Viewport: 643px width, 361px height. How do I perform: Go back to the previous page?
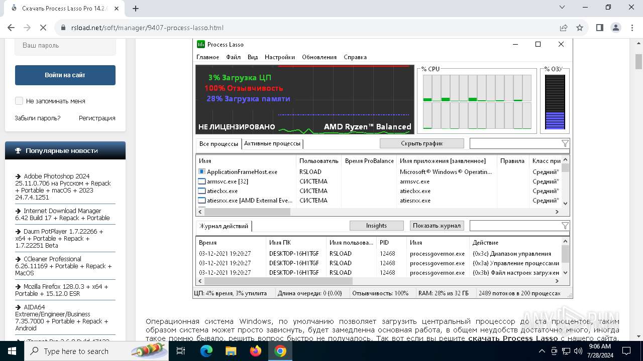pos(11,28)
